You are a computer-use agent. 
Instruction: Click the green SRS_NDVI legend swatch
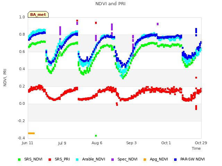(x=19, y=160)
